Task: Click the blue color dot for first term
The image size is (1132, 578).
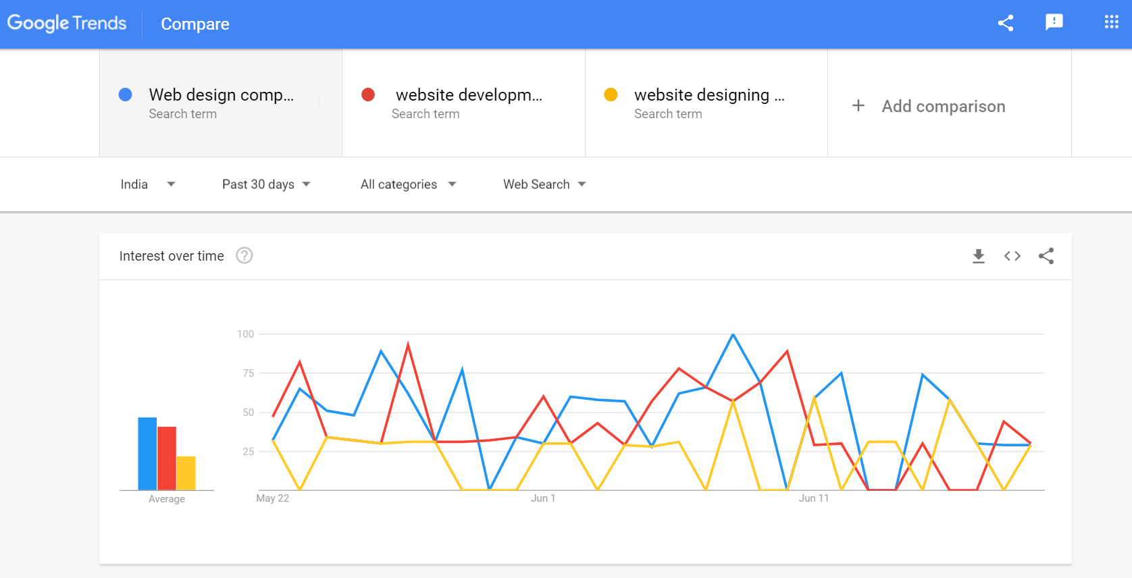Action: pyautogui.click(x=125, y=95)
